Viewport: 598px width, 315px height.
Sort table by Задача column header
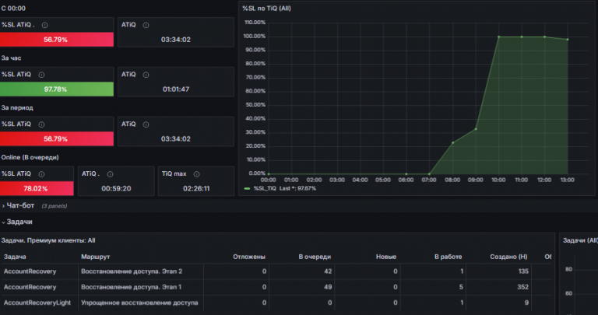(x=15, y=257)
